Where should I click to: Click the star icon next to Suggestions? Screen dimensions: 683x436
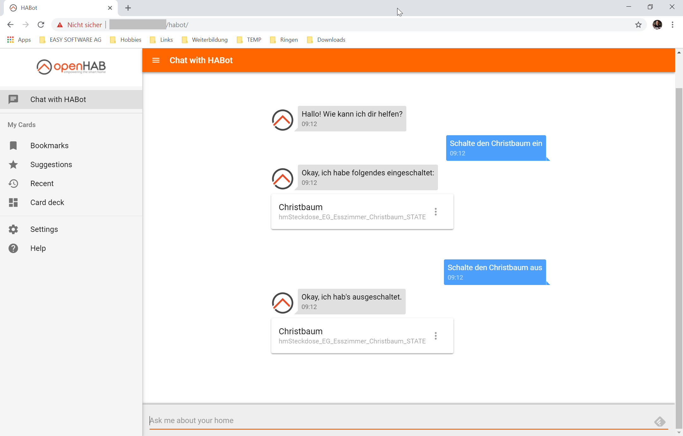click(13, 165)
